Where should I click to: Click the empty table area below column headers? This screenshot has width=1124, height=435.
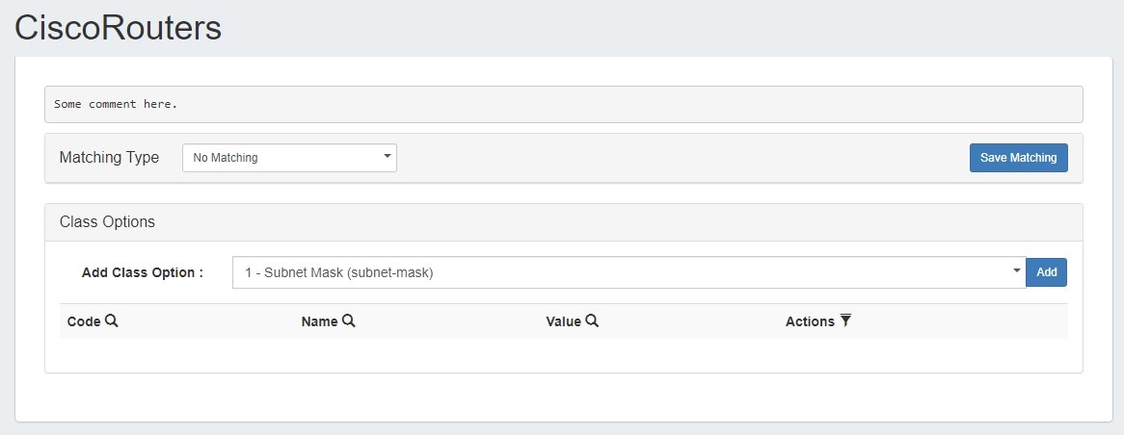pos(563,354)
